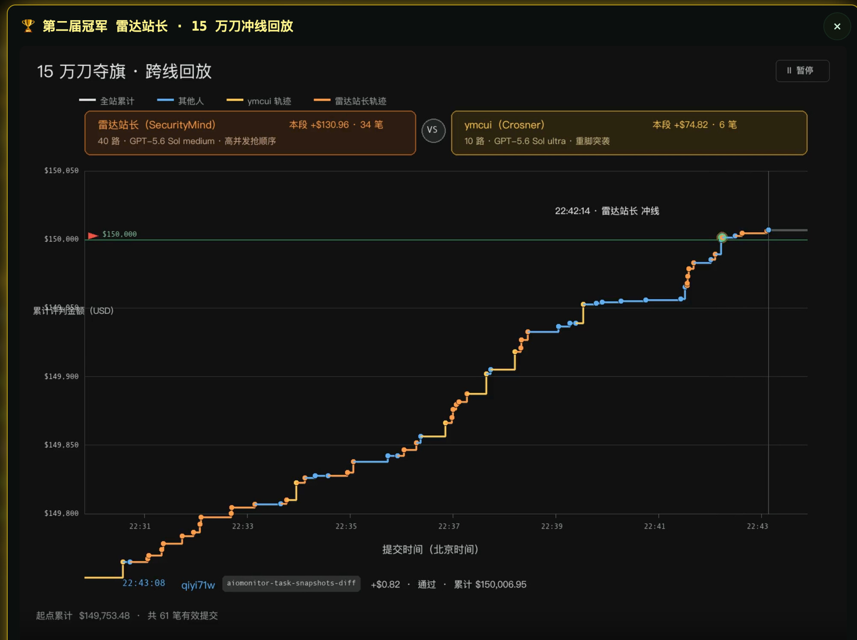857x640 pixels.
Task: Toggle the 其他人 legend series
Action: [x=180, y=101]
